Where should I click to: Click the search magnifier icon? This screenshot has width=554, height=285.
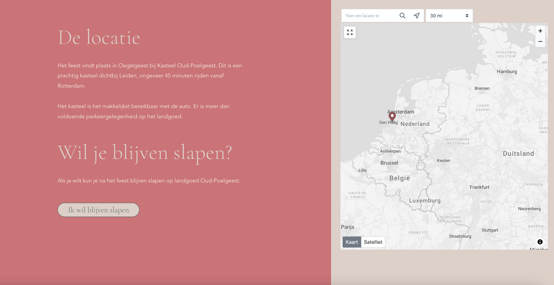402,15
